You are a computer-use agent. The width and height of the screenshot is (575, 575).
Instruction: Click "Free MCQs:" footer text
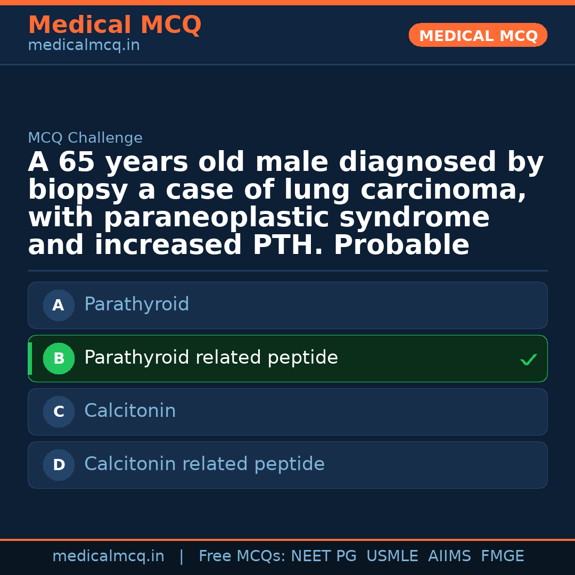(242, 556)
